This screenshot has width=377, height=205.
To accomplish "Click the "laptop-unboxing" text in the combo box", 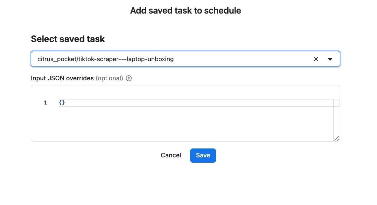I will (x=150, y=59).
